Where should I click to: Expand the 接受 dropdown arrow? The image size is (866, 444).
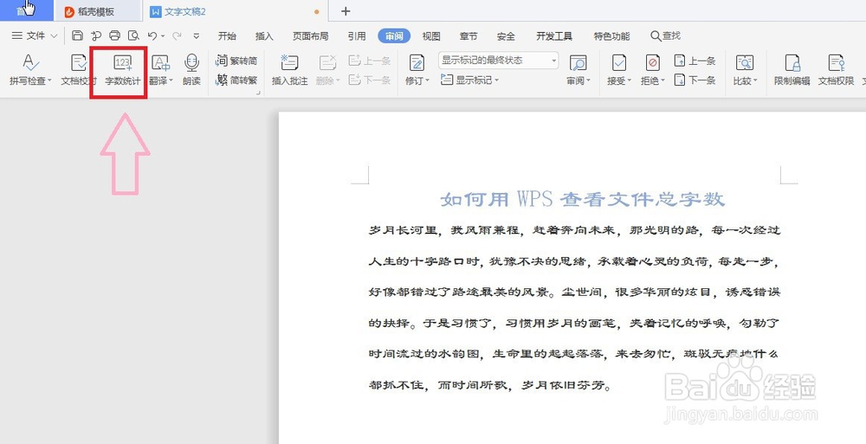[x=629, y=80]
